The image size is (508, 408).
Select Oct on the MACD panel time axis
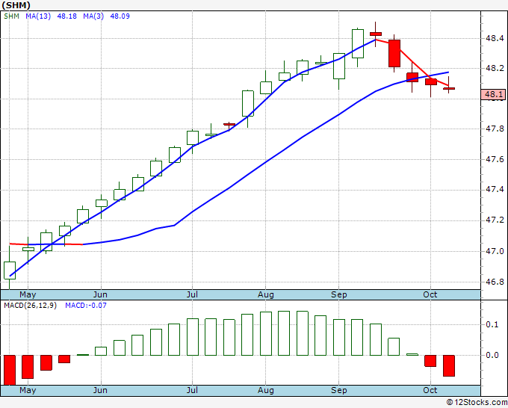430,390
